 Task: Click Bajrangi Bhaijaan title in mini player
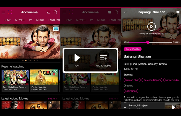(x=138, y=105)
